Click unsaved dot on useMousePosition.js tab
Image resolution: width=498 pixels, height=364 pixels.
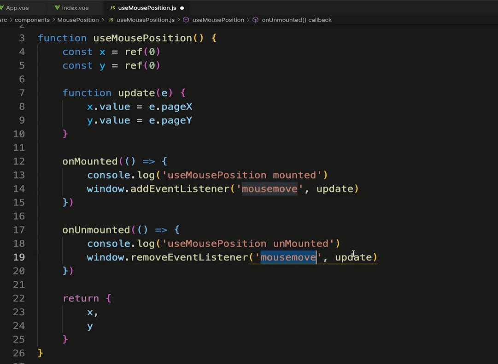click(182, 8)
